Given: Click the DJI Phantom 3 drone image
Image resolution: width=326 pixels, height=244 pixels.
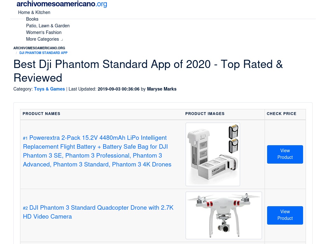Looking at the screenshot, I should pos(224,215).
